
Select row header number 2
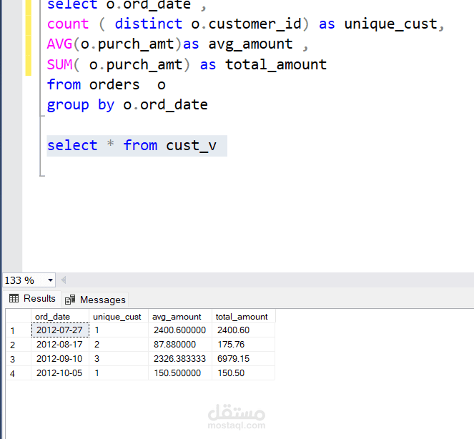click(19, 345)
